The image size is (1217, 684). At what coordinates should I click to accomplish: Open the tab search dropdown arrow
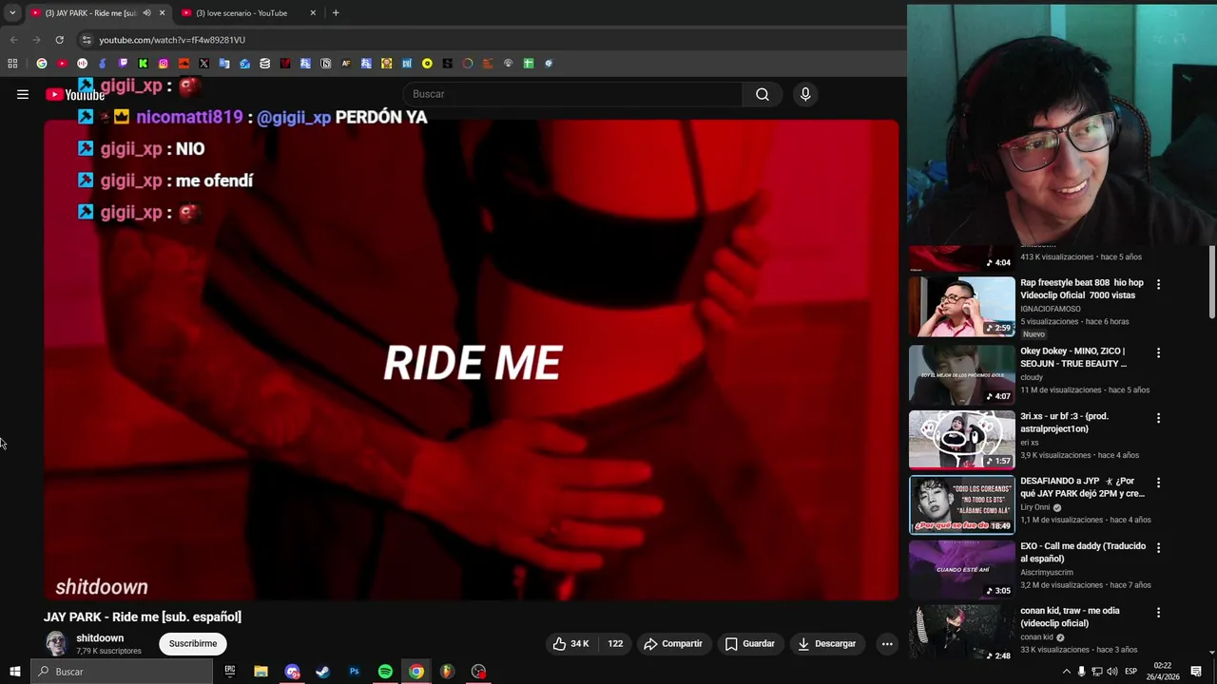click(x=12, y=13)
